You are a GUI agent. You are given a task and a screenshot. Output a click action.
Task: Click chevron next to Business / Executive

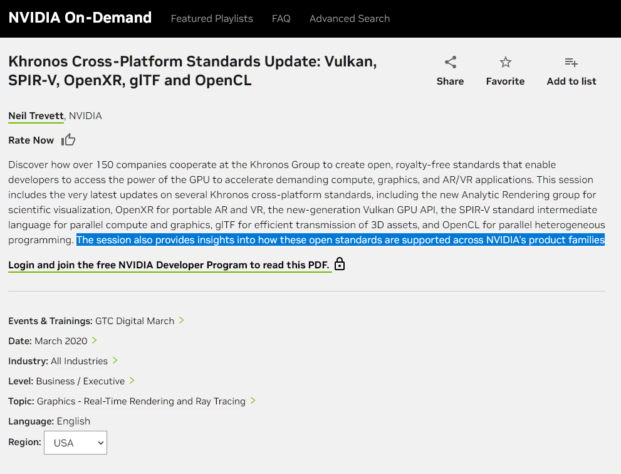pyautogui.click(x=132, y=381)
